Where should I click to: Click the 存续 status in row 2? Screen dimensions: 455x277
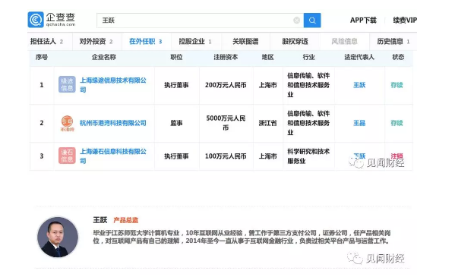(397, 123)
